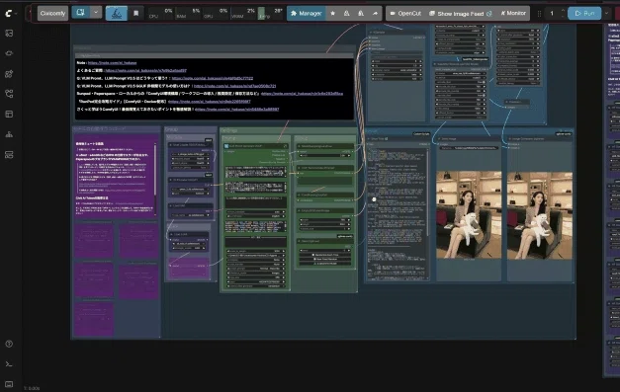This screenshot has height=392, width=620.
Task: Click the square stop icon in toolbar
Action: (135, 14)
